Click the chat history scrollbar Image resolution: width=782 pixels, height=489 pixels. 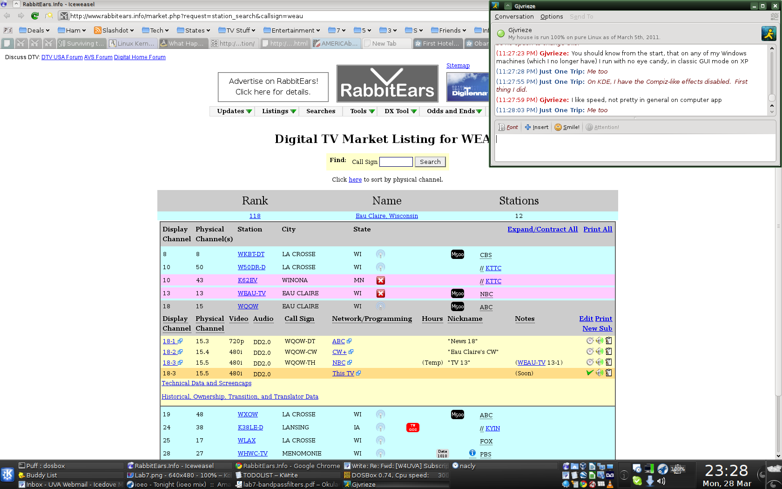click(x=772, y=80)
